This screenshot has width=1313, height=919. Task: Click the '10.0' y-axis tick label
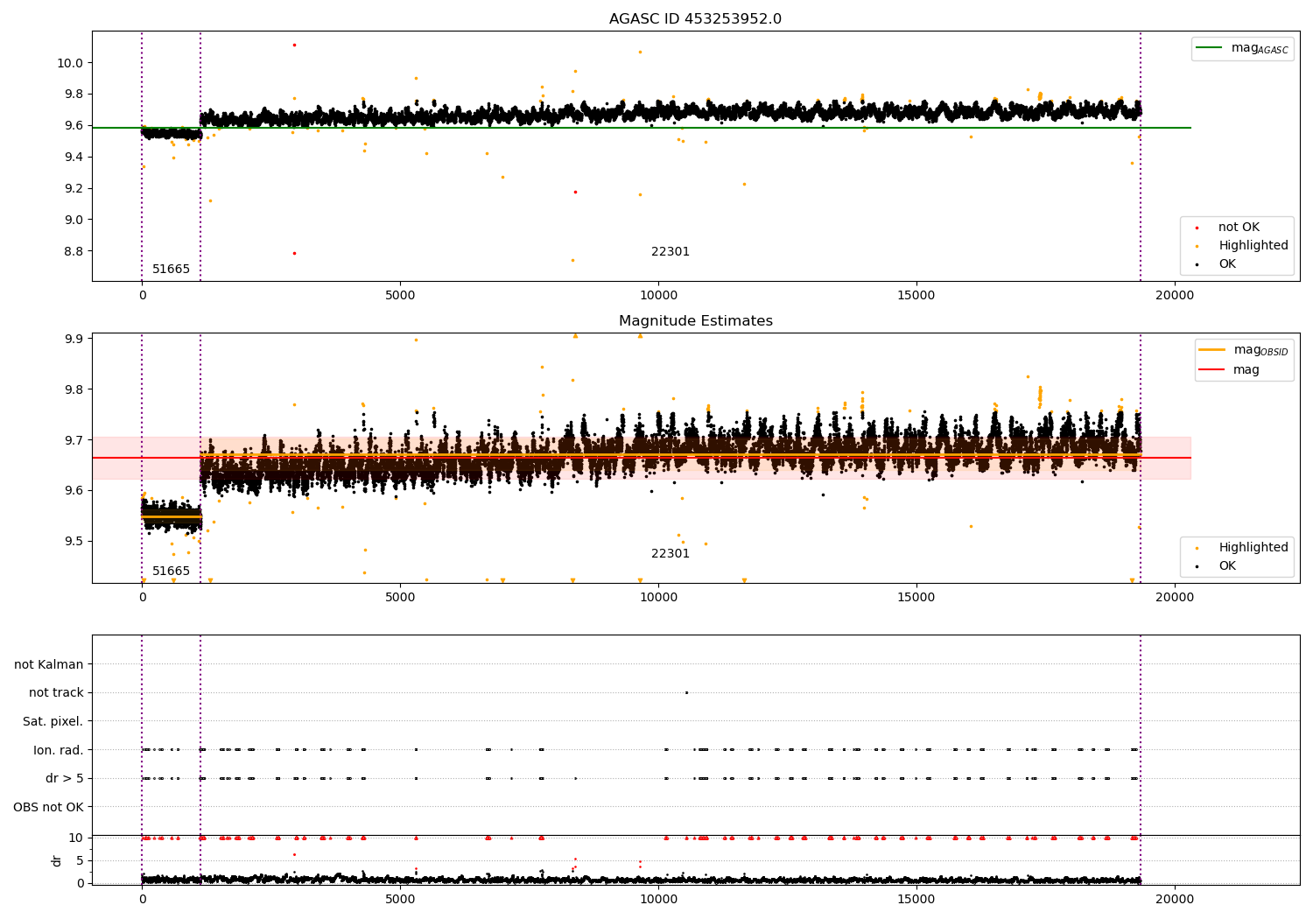click(x=70, y=63)
